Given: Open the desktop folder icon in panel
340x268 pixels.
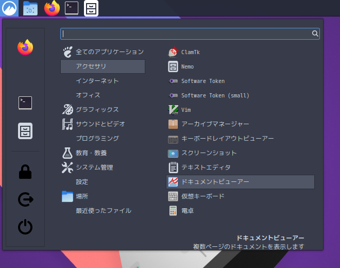Looking at the screenshot, I should pyautogui.click(x=30, y=8).
